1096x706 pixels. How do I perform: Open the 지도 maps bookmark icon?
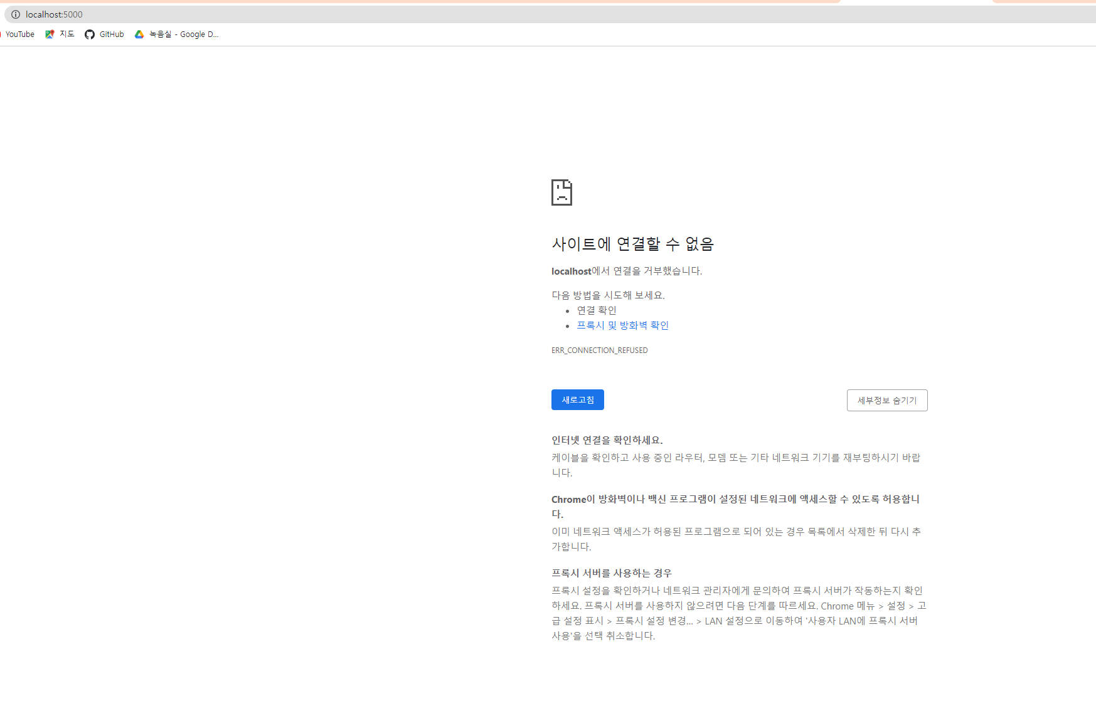(50, 34)
